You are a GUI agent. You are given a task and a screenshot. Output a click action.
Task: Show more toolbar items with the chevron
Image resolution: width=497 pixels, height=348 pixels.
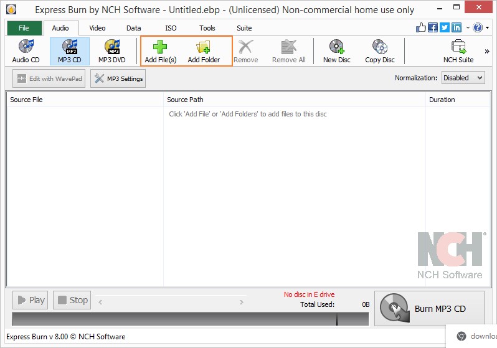coord(487,51)
